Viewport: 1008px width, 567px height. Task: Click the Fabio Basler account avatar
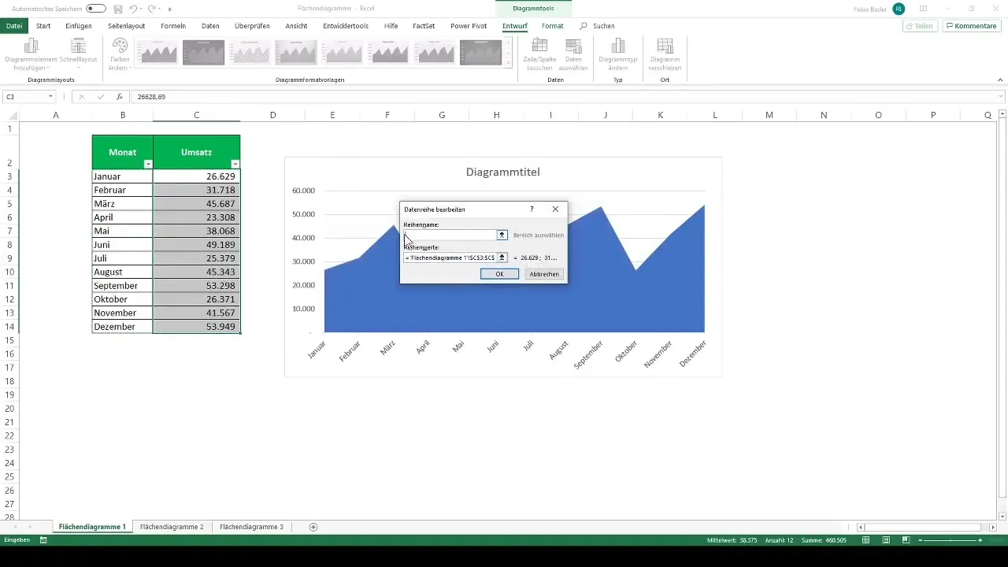click(x=899, y=9)
